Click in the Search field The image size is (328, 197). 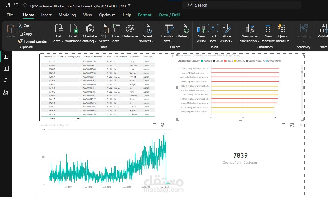(x=241, y=5)
